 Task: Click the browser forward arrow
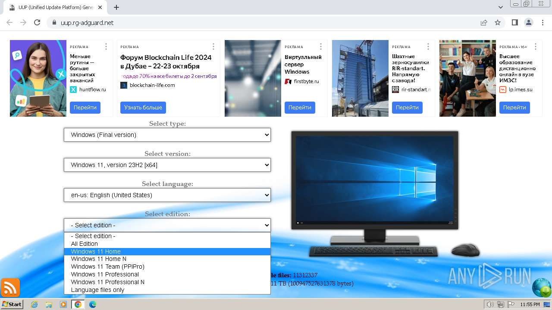23,22
